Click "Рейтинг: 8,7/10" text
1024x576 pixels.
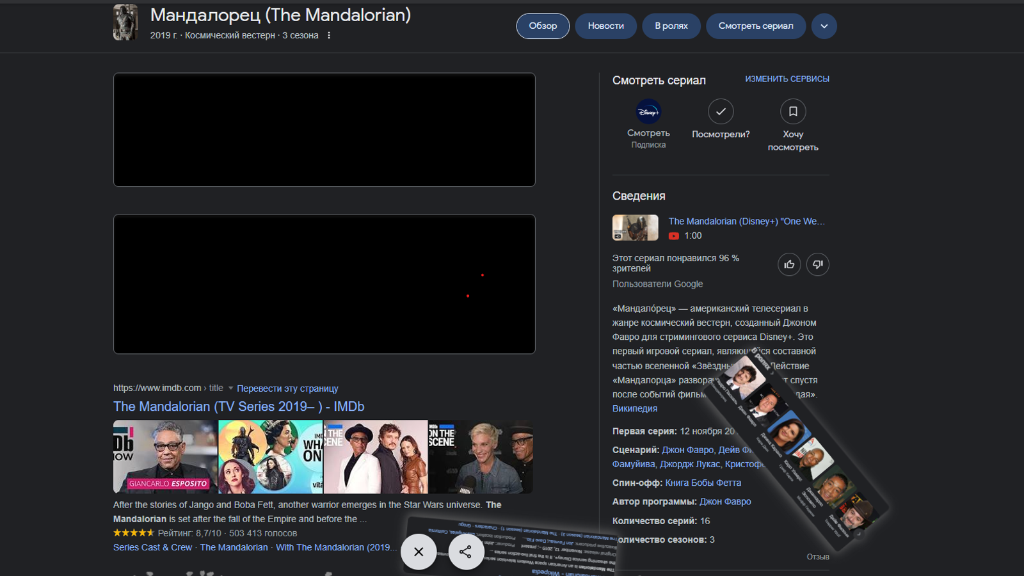pyautogui.click(x=189, y=534)
